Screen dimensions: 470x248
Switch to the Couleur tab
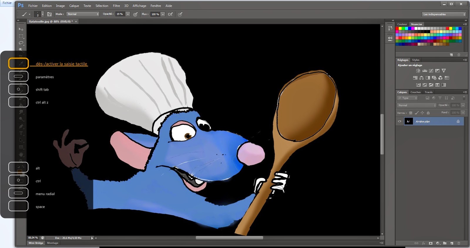(402, 24)
